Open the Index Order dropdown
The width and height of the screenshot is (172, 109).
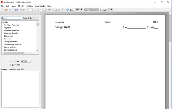pos(31,18)
